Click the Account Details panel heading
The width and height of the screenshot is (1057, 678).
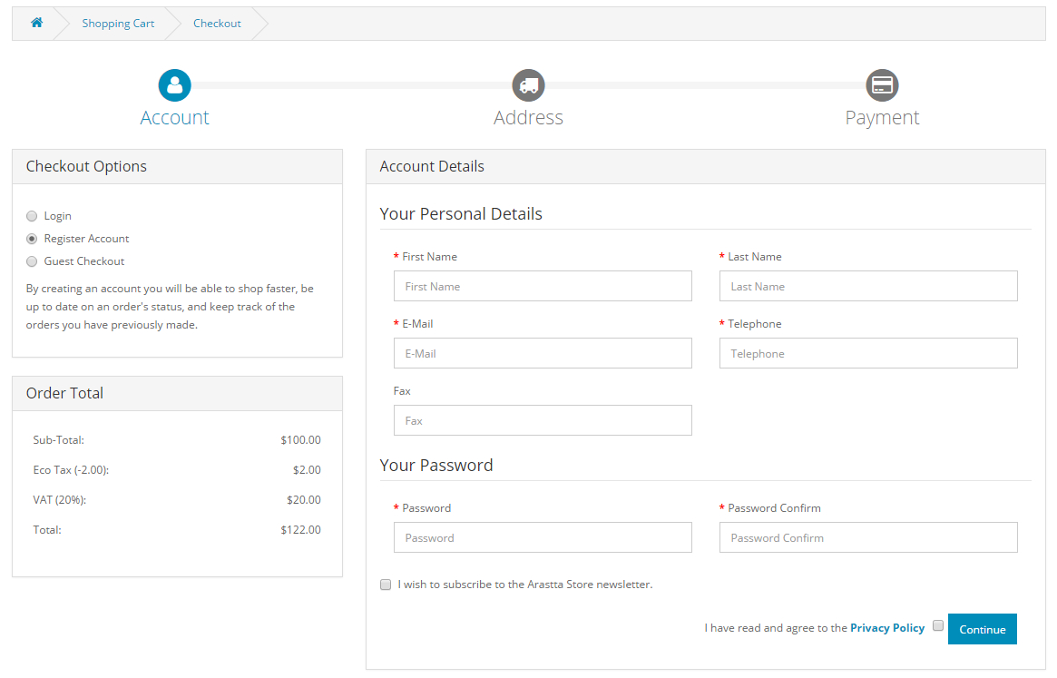(432, 166)
